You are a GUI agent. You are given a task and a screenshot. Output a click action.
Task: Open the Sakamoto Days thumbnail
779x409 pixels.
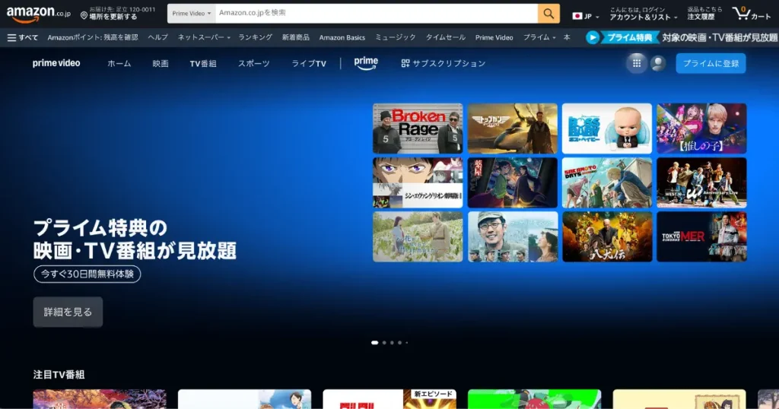606,182
